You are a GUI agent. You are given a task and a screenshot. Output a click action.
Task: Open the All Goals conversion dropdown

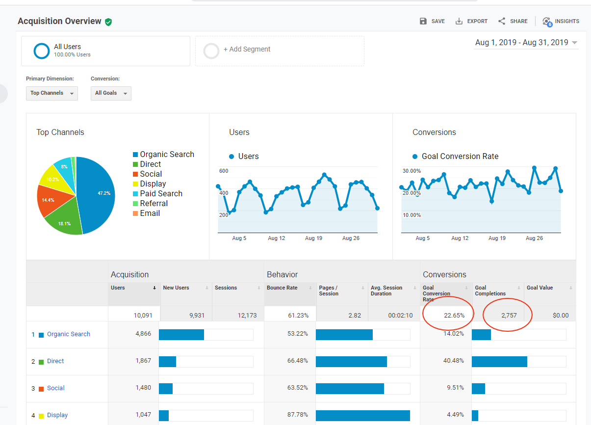coord(111,93)
